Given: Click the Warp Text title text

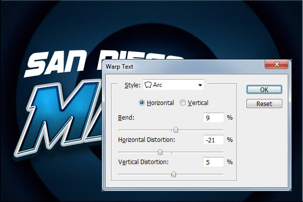Looking at the screenshot, I should 119,67.
